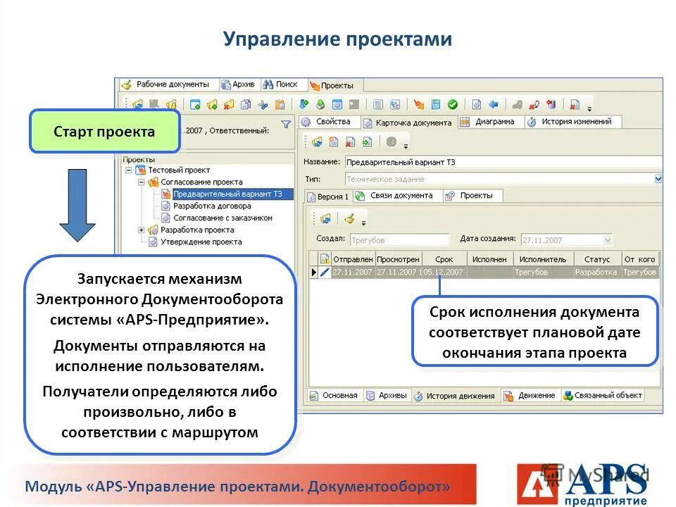Image resolution: width=676 pixels, height=507 pixels.
Task: Collapse the Согласование проекта tree node
Action: pos(141,182)
